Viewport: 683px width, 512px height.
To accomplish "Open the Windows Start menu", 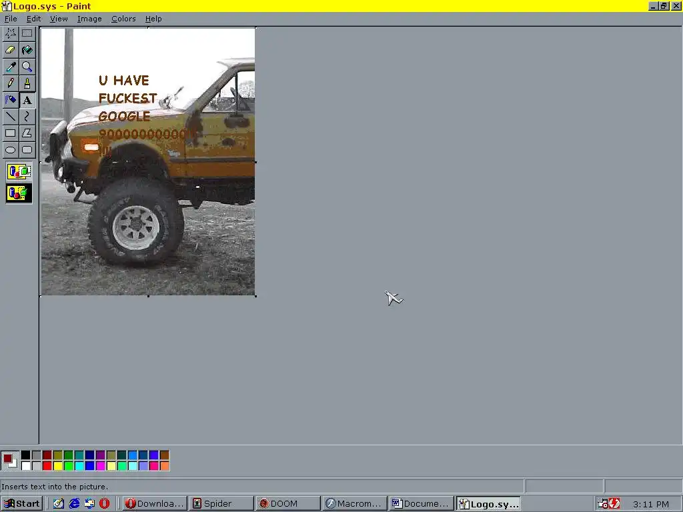I will 22,504.
